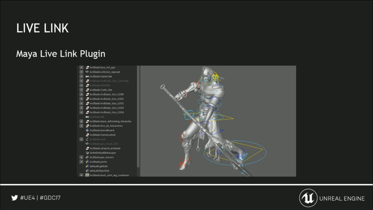Screen dimensions: 373x210
Task: Expand the face_jm_hierarchies node
Action: [x=81, y=126]
